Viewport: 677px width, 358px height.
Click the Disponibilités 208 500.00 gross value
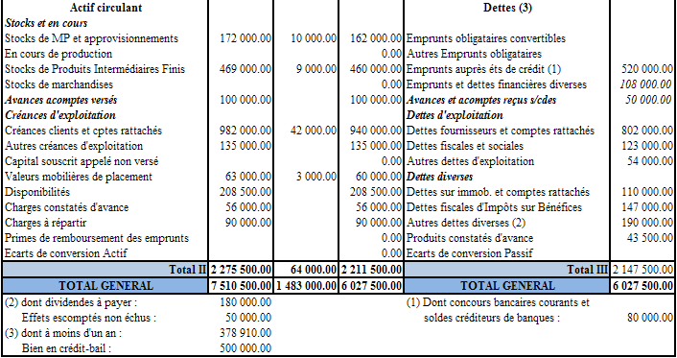pos(245,192)
